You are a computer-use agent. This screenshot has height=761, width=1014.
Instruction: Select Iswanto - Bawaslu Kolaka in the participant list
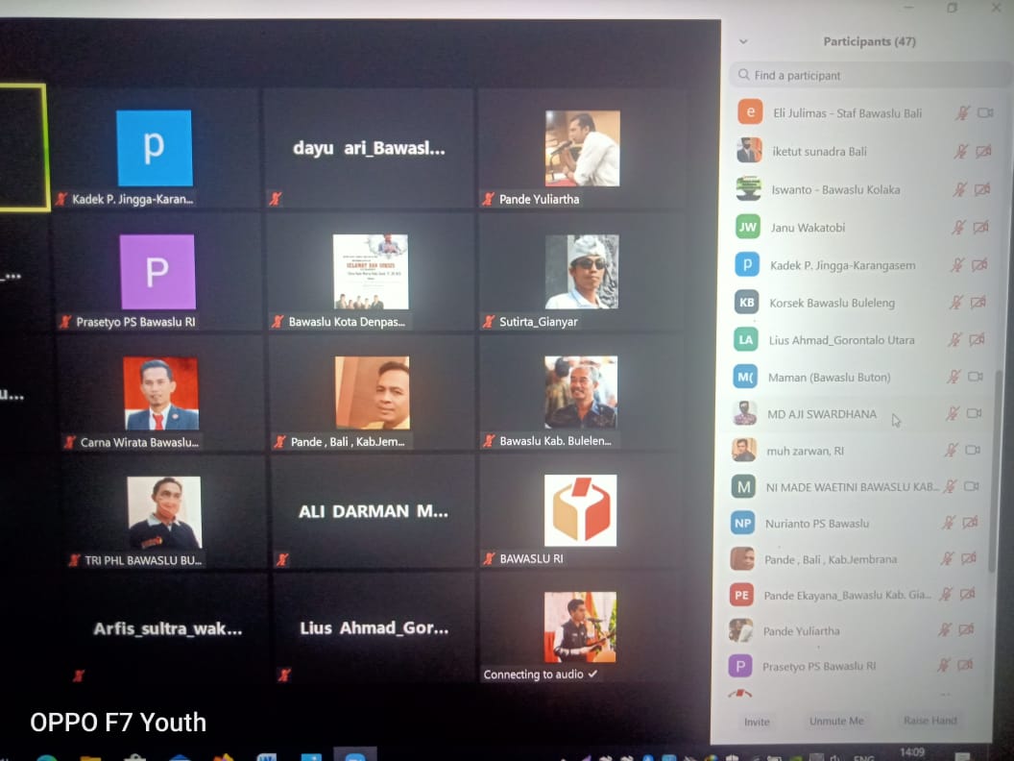[835, 190]
